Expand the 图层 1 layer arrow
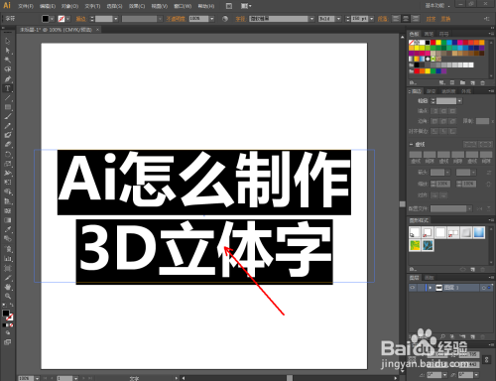Image resolution: width=496 pixels, height=381 pixels. click(x=431, y=288)
